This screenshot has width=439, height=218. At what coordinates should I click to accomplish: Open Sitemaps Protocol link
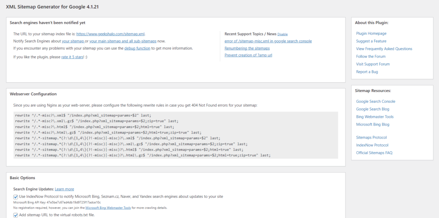pyautogui.click(x=371, y=137)
